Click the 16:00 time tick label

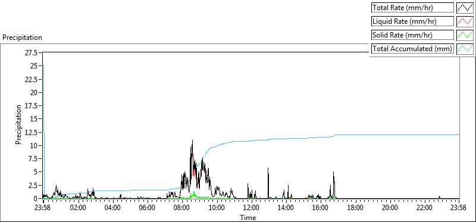pos(320,208)
